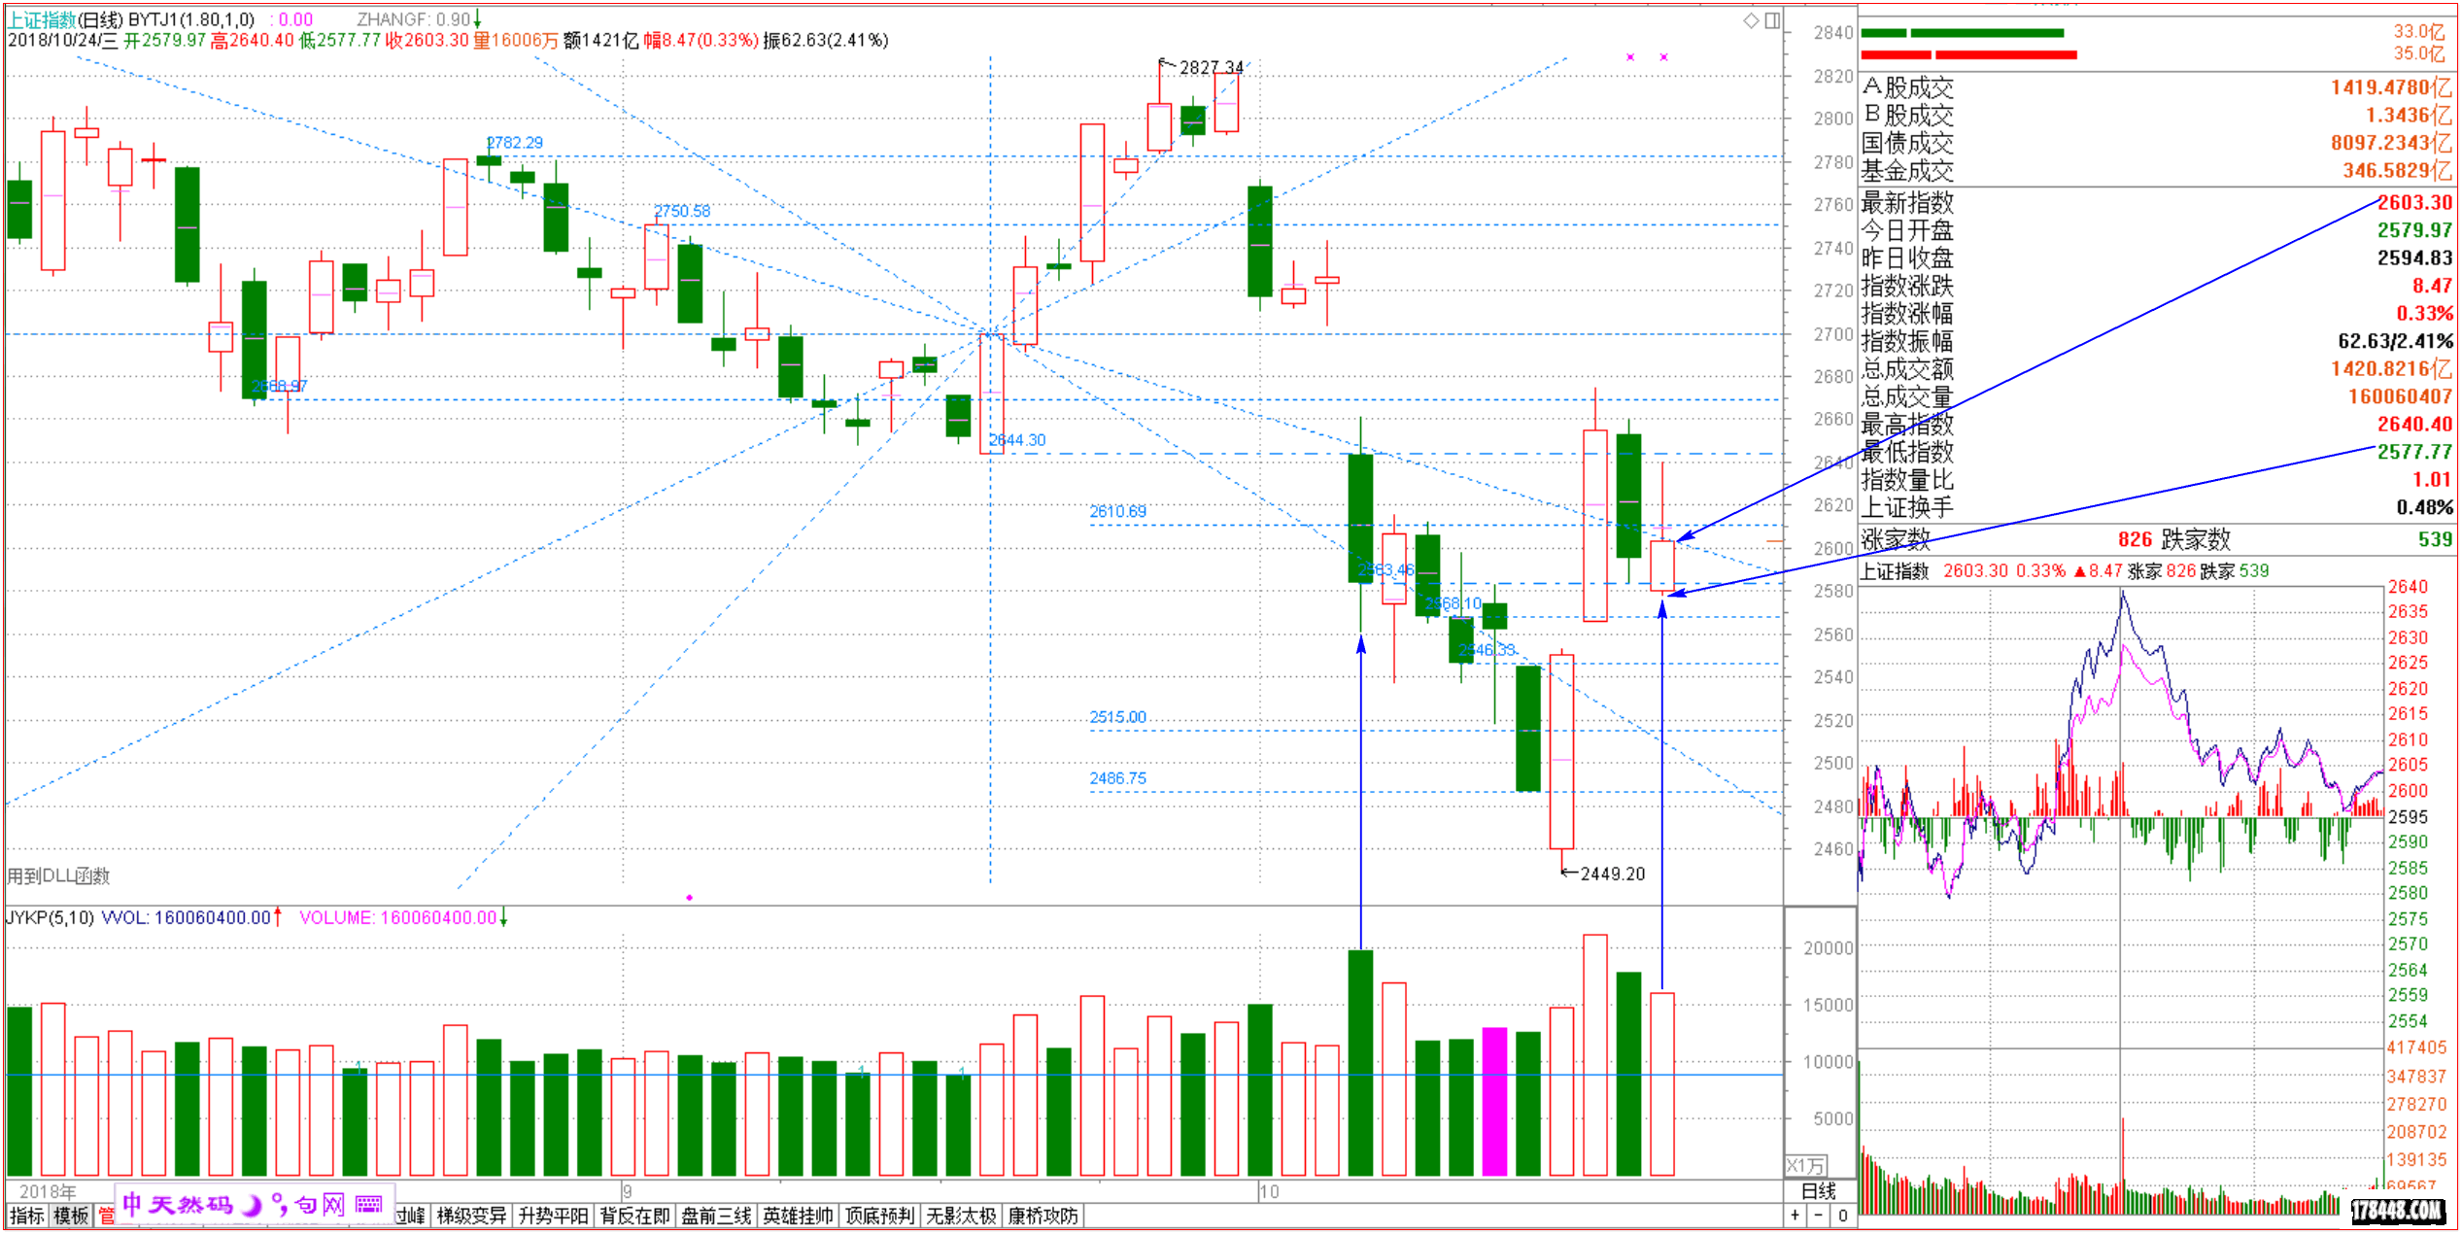Select the 升势平阳 indicator tab
Viewport: 2462px width, 1234px height.
[x=553, y=1216]
